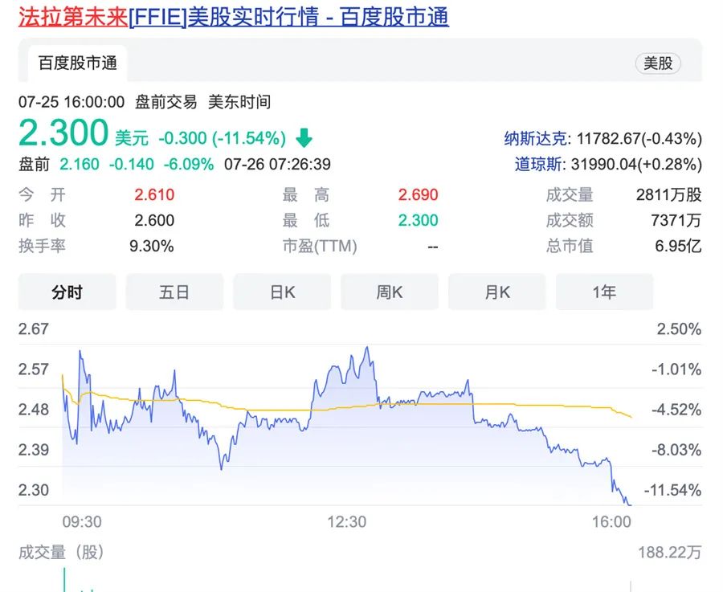Image resolution: width=723 pixels, height=592 pixels.
Task: Open the 法拉第未来 FFIE title link
Action: coord(233,17)
